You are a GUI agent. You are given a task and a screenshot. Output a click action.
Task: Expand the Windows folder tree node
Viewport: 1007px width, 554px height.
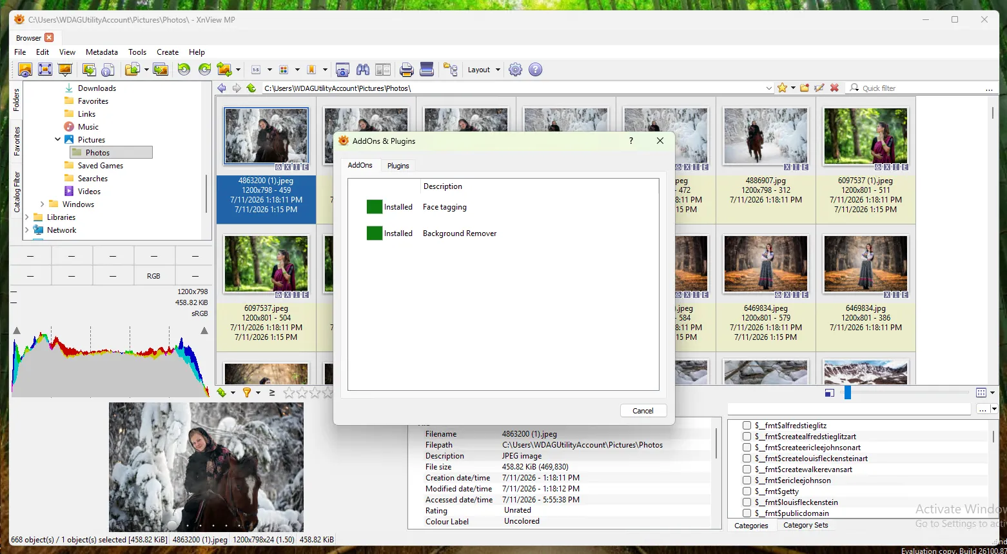pyautogui.click(x=42, y=204)
